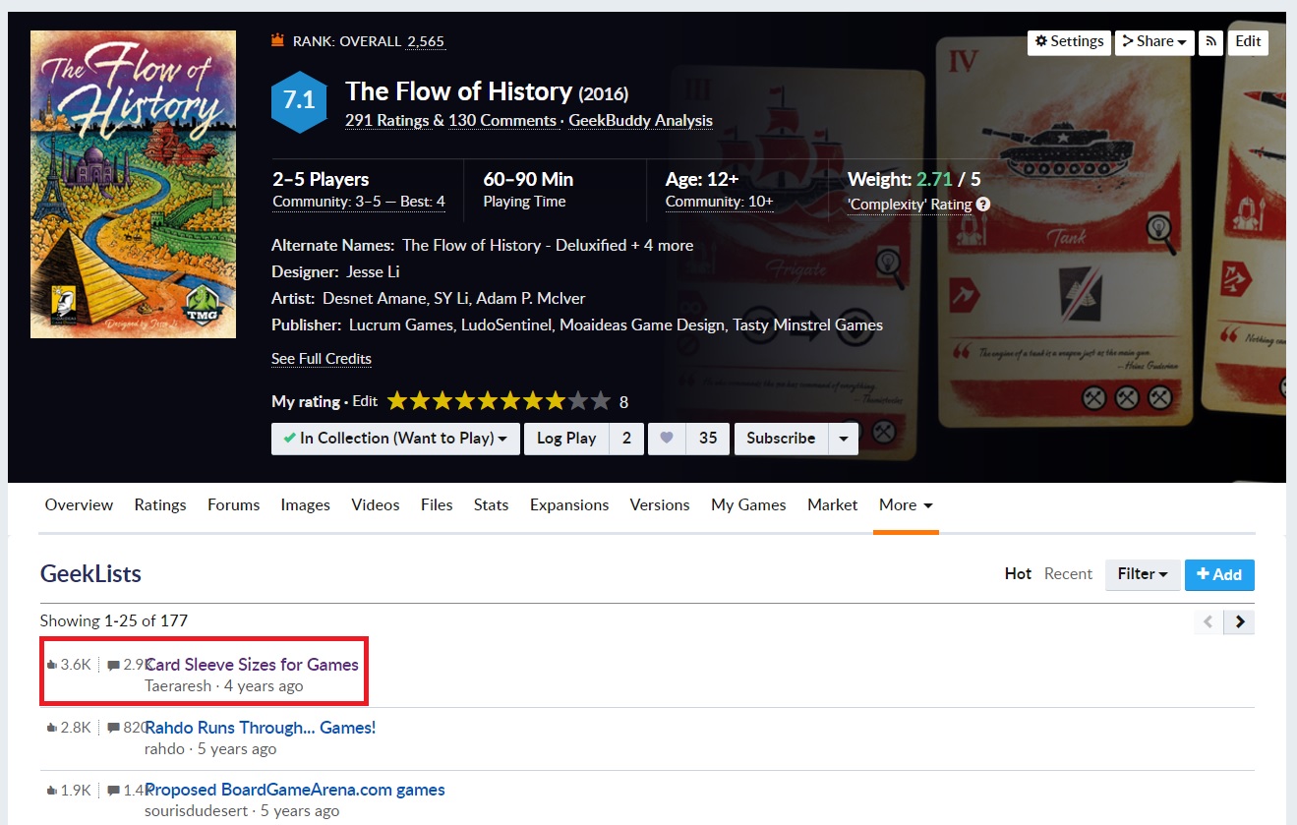The width and height of the screenshot is (1297, 825).
Task: Click the Subscribe button
Action: [x=781, y=439]
